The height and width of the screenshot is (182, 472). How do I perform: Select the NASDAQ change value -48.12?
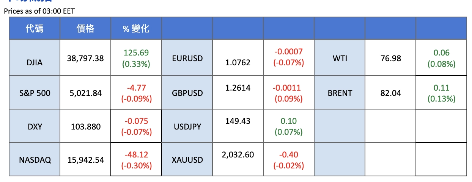[x=136, y=154]
